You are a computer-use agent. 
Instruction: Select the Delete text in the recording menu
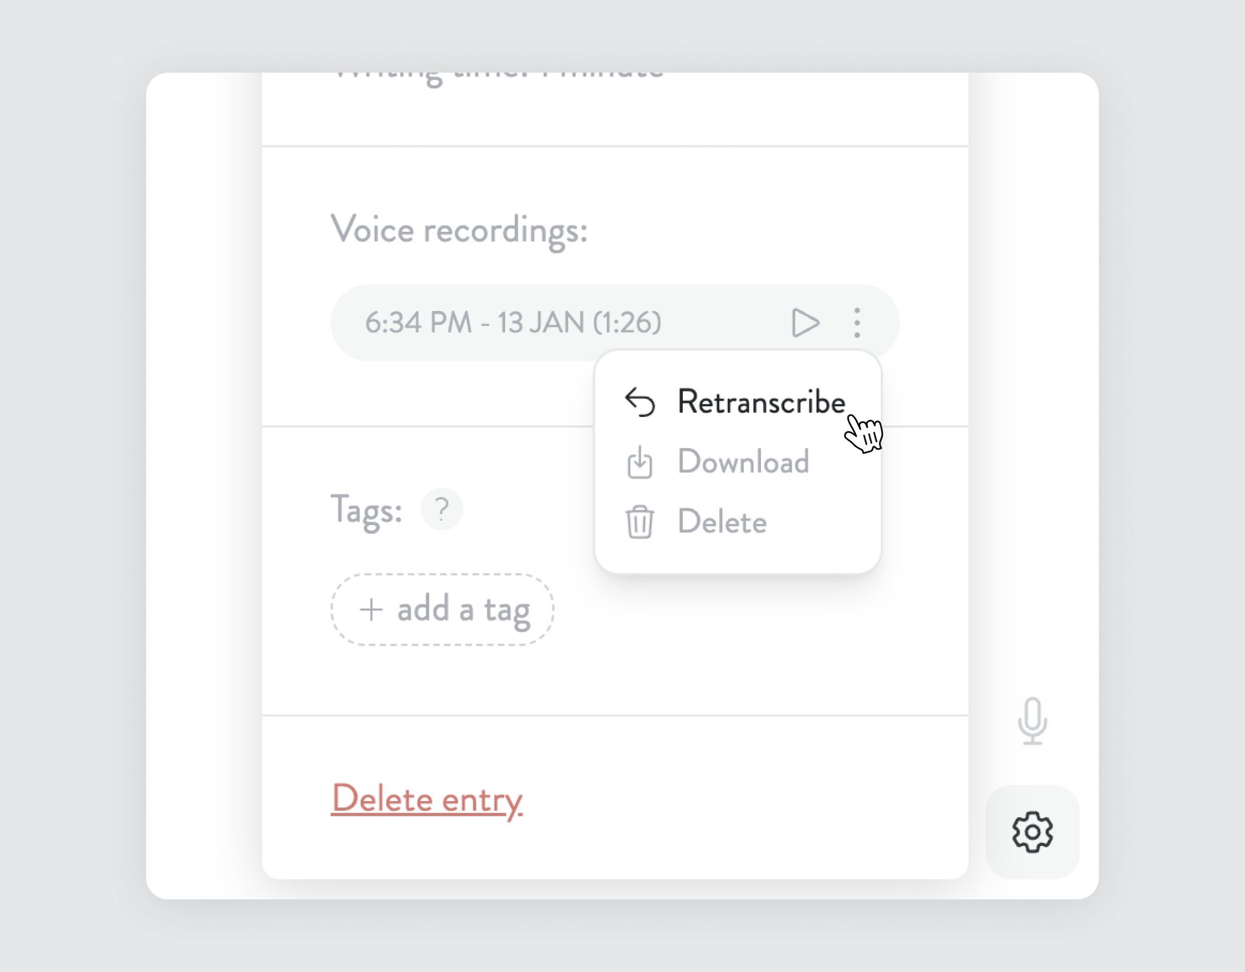722,522
